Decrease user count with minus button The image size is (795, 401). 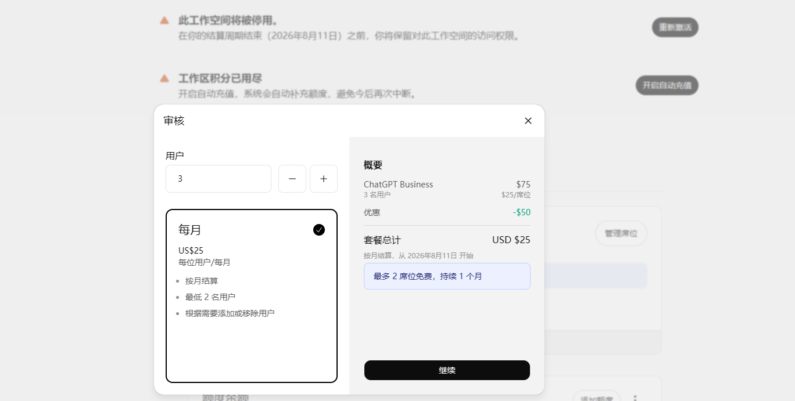pyautogui.click(x=292, y=179)
